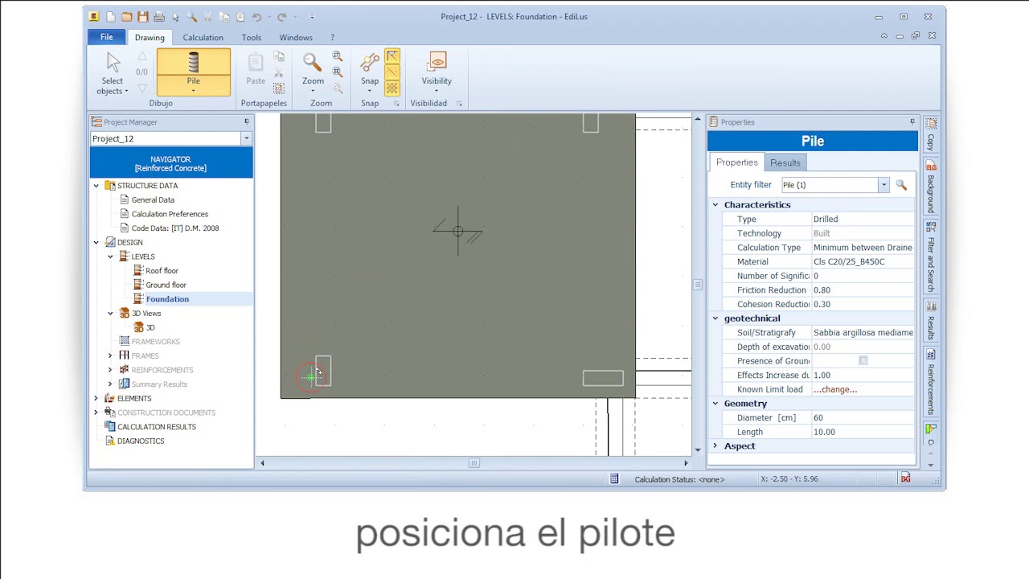Click the zoom window icon beside Zoom
This screenshot has height=579, width=1029.
(x=338, y=56)
